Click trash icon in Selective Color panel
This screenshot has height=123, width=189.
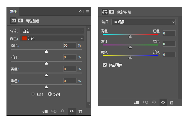point(80,111)
